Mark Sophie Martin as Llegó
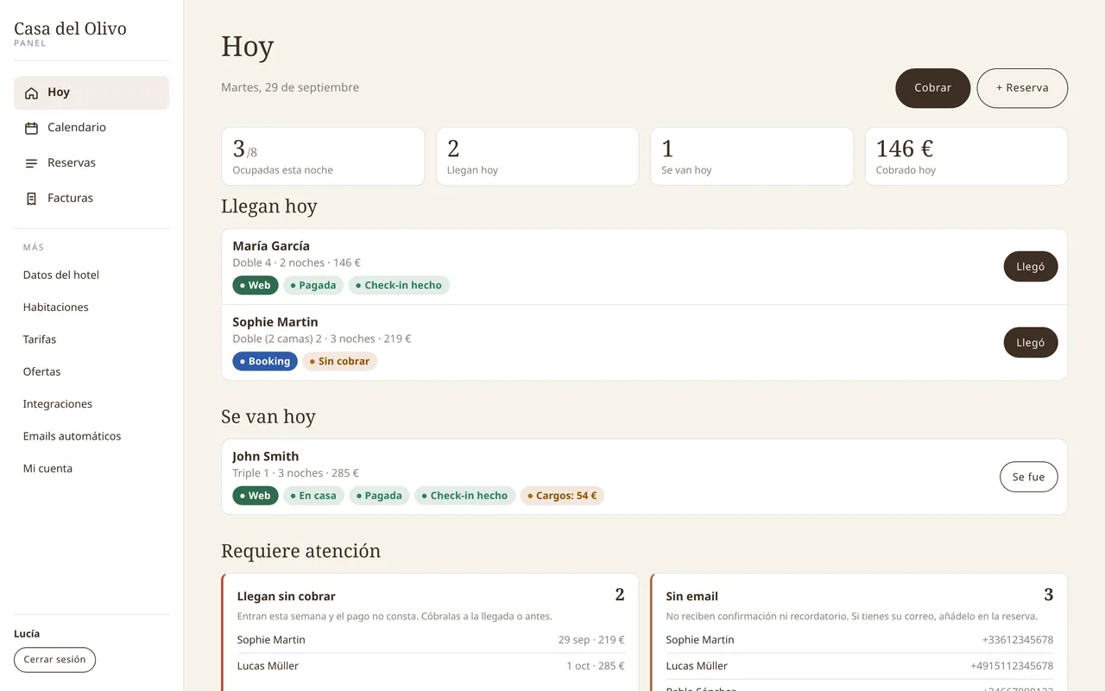Image resolution: width=1105 pixels, height=691 pixels. point(1030,343)
